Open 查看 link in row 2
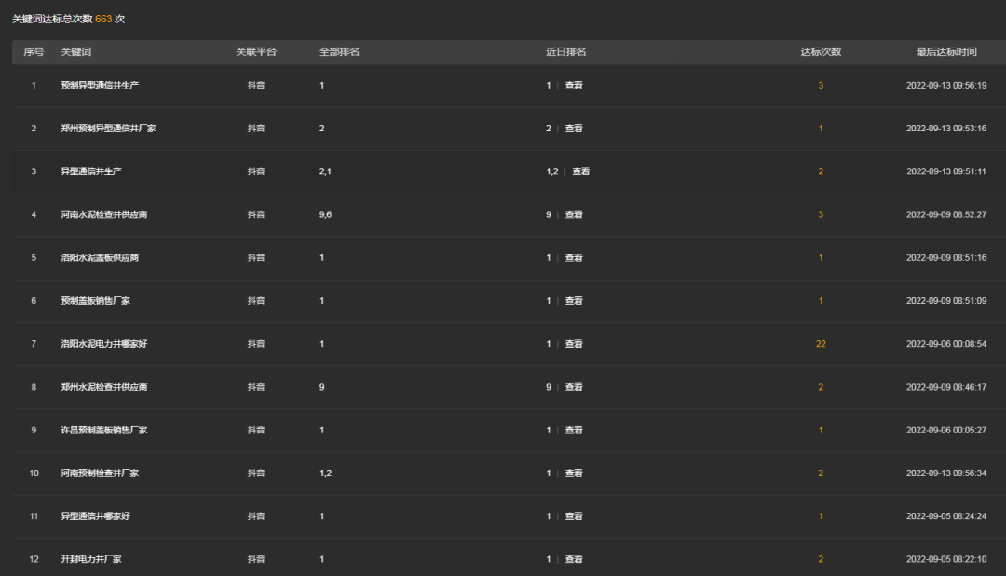 pos(574,129)
